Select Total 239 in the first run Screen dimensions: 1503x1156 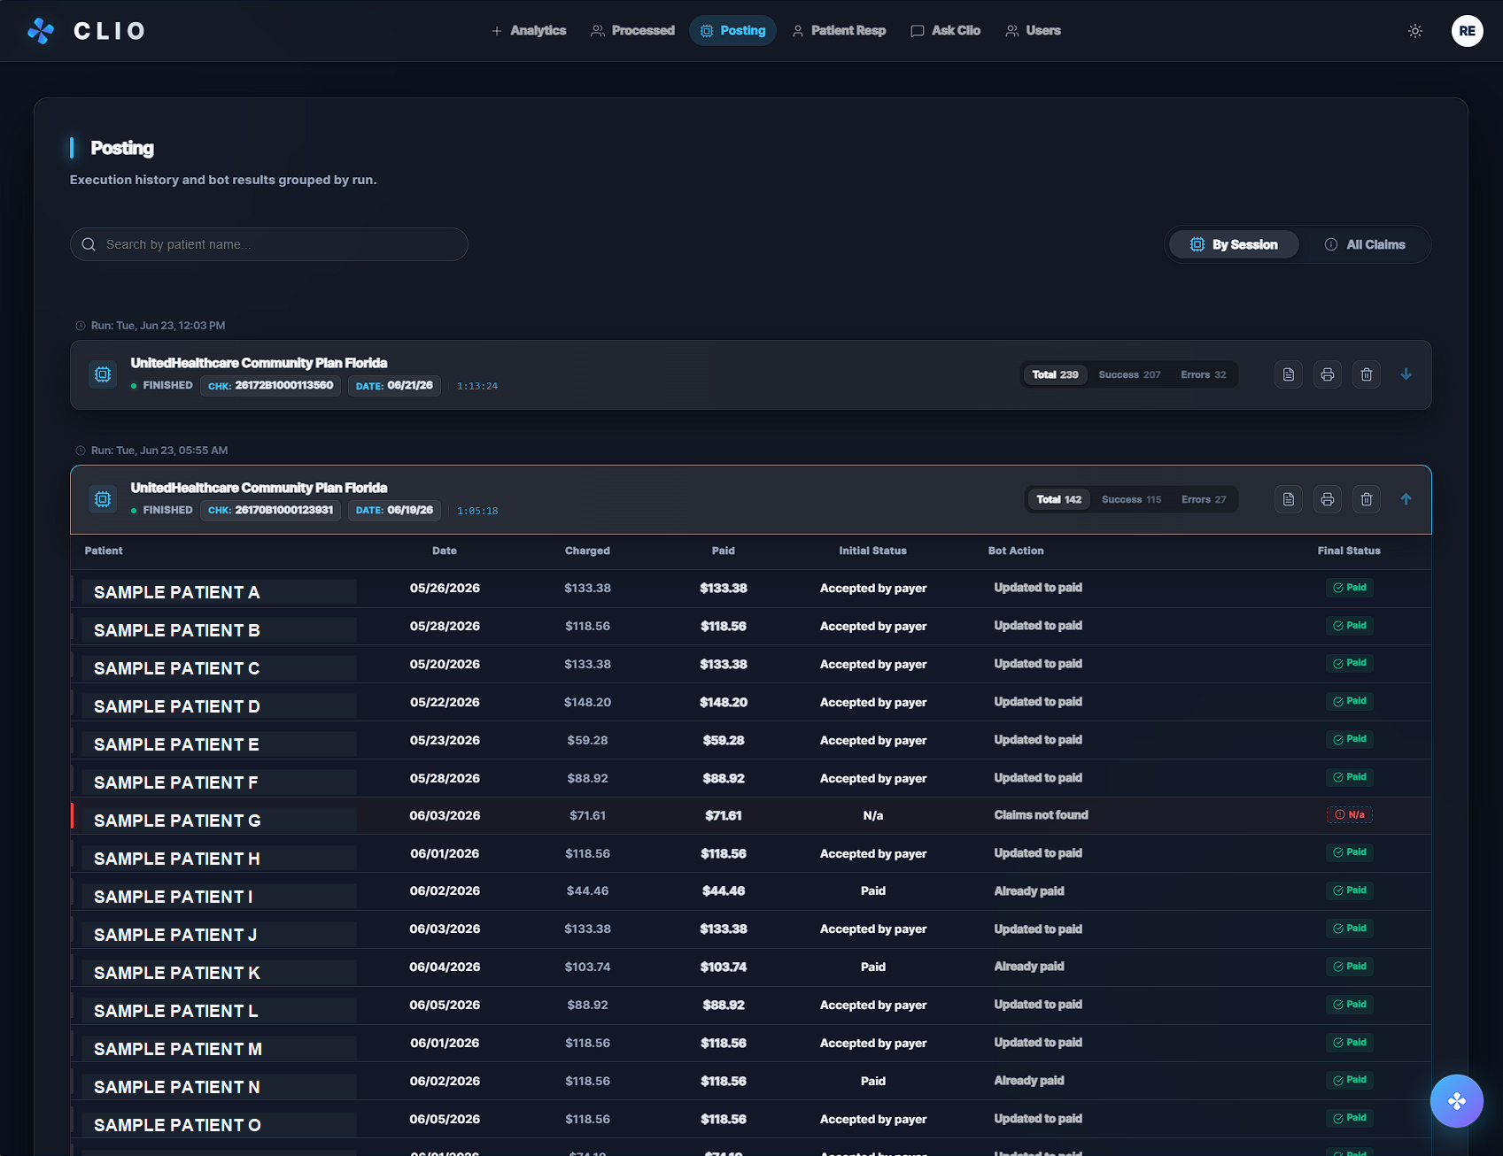pyautogui.click(x=1055, y=374)
